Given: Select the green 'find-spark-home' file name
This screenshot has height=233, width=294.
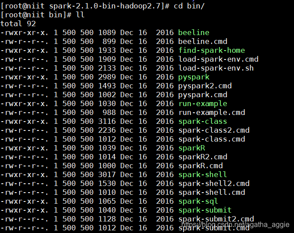Looking at the screenshot, I should click(212, 50).
